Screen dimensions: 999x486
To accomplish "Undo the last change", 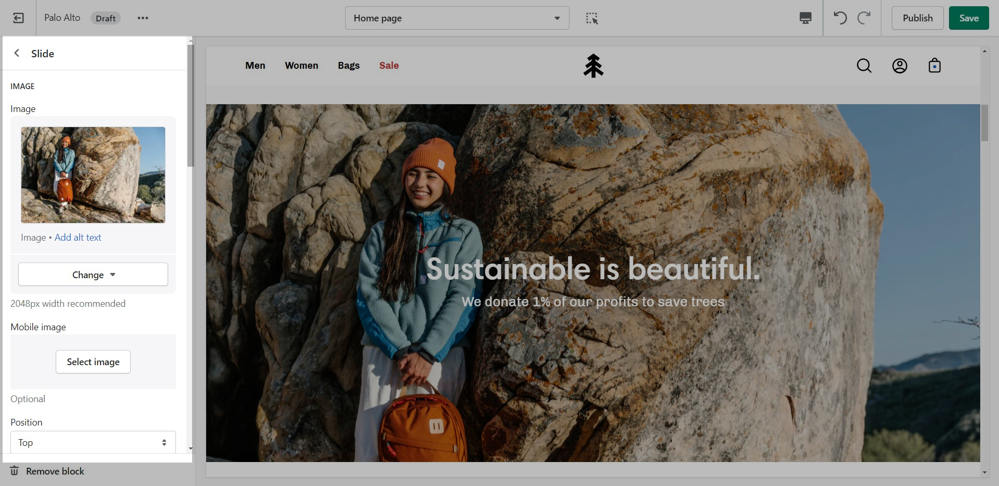I will [x=840, y=18].
